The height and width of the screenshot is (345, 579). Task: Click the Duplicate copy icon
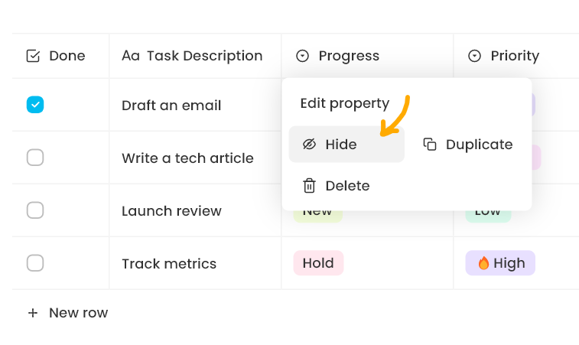[x=430, y=145]
